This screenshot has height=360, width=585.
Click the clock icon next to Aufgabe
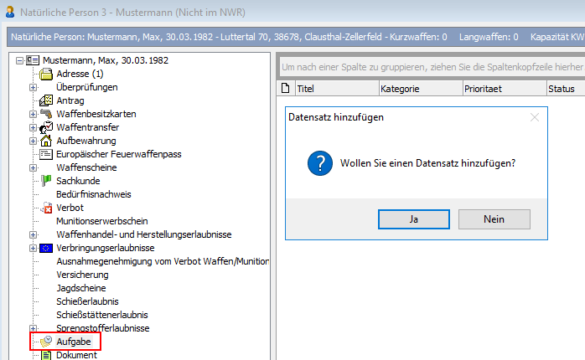(47, 342)
